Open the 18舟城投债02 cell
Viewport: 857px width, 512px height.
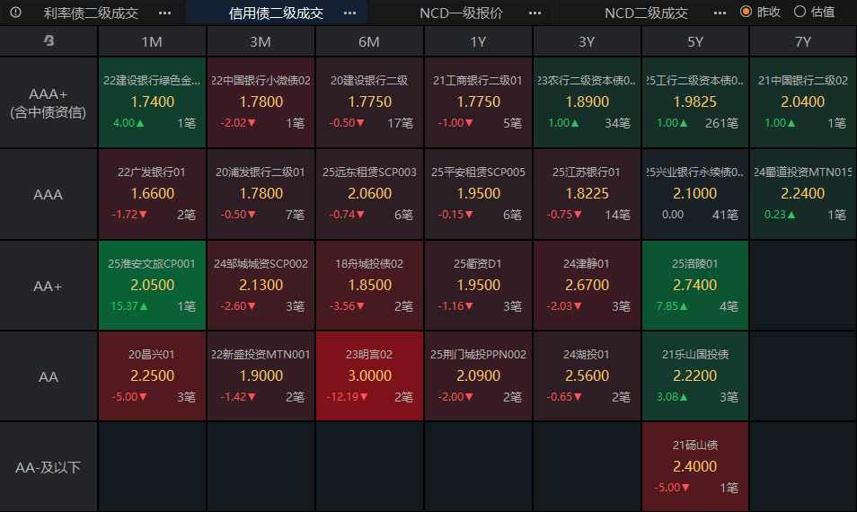tap(369, 286)
